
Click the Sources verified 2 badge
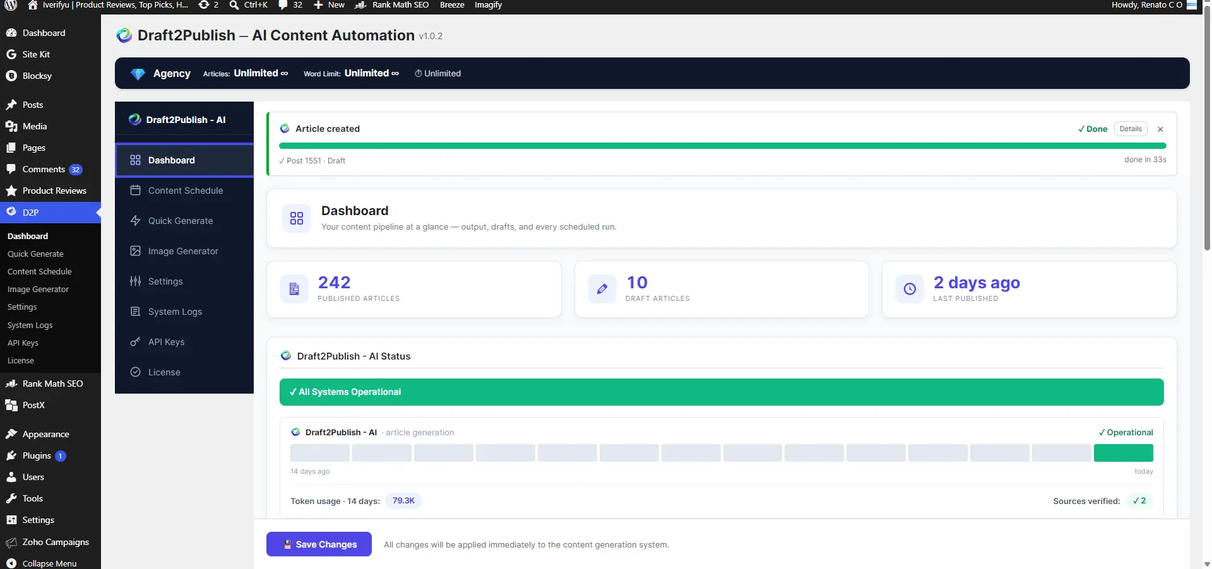point(1139,501)
